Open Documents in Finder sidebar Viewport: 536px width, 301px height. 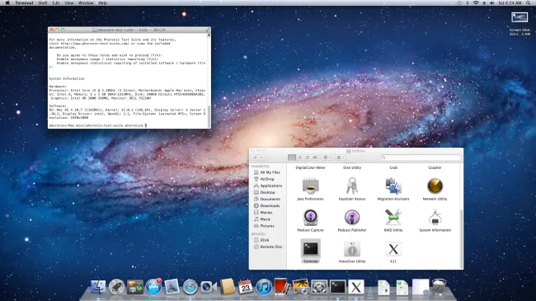(267, 199)
